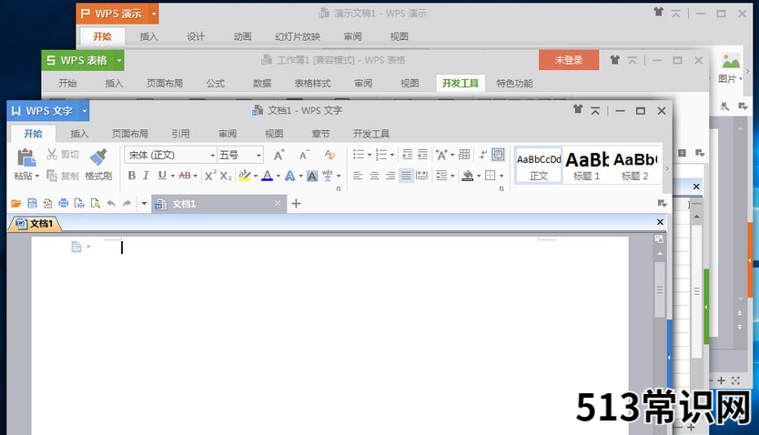Click the Copy (复制) icon
The width and height of the screenshot is (759, 435).
[x=52, y=175]
